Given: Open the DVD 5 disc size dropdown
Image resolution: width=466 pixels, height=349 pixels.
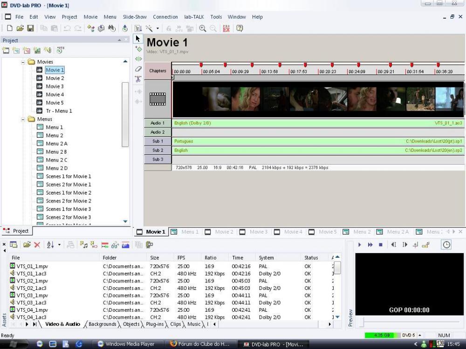Looking at the screenshot, I should coord(420,336).
